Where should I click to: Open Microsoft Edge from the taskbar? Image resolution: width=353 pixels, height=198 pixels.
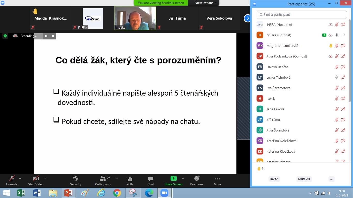[149, 193]
